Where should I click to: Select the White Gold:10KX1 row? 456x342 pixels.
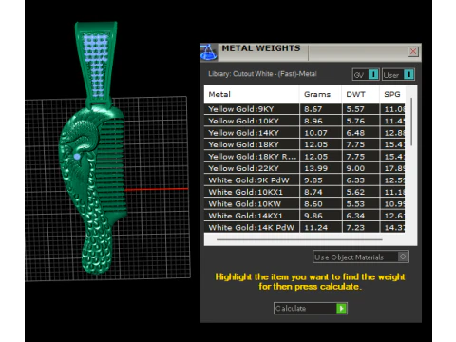304,192
